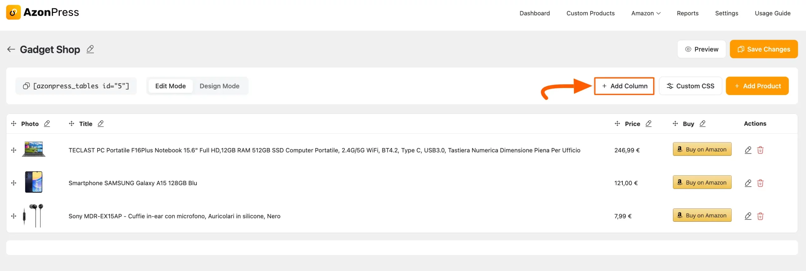Expand the Amazon dropdown menu
Image resolution: width=806 pixels, height=271 pixels.
pos(646,13)
